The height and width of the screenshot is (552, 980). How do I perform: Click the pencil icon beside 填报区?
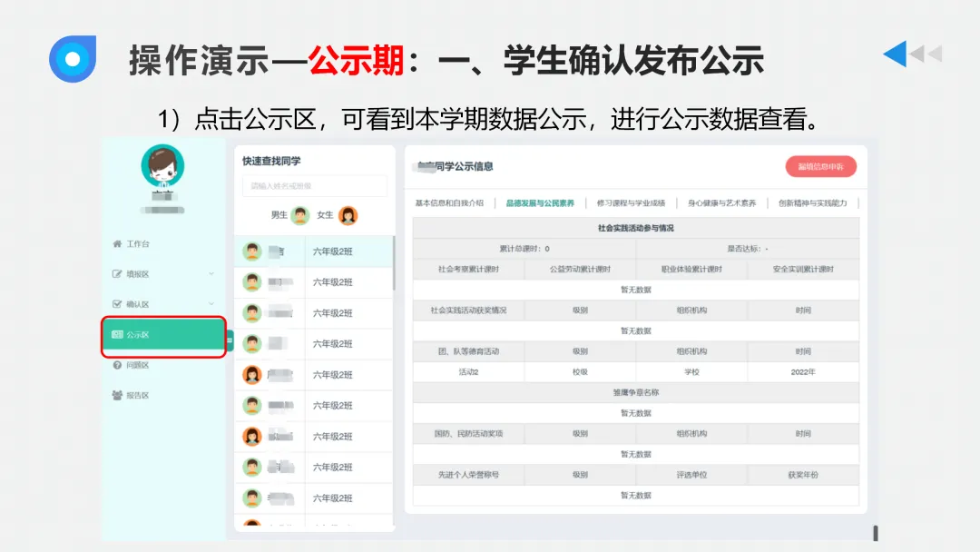coord(117,273)
